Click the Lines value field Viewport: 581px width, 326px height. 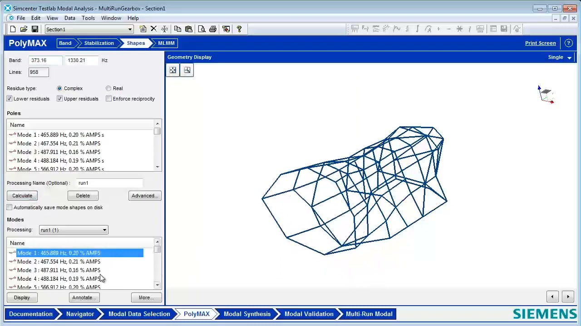[x=39, y=72]
